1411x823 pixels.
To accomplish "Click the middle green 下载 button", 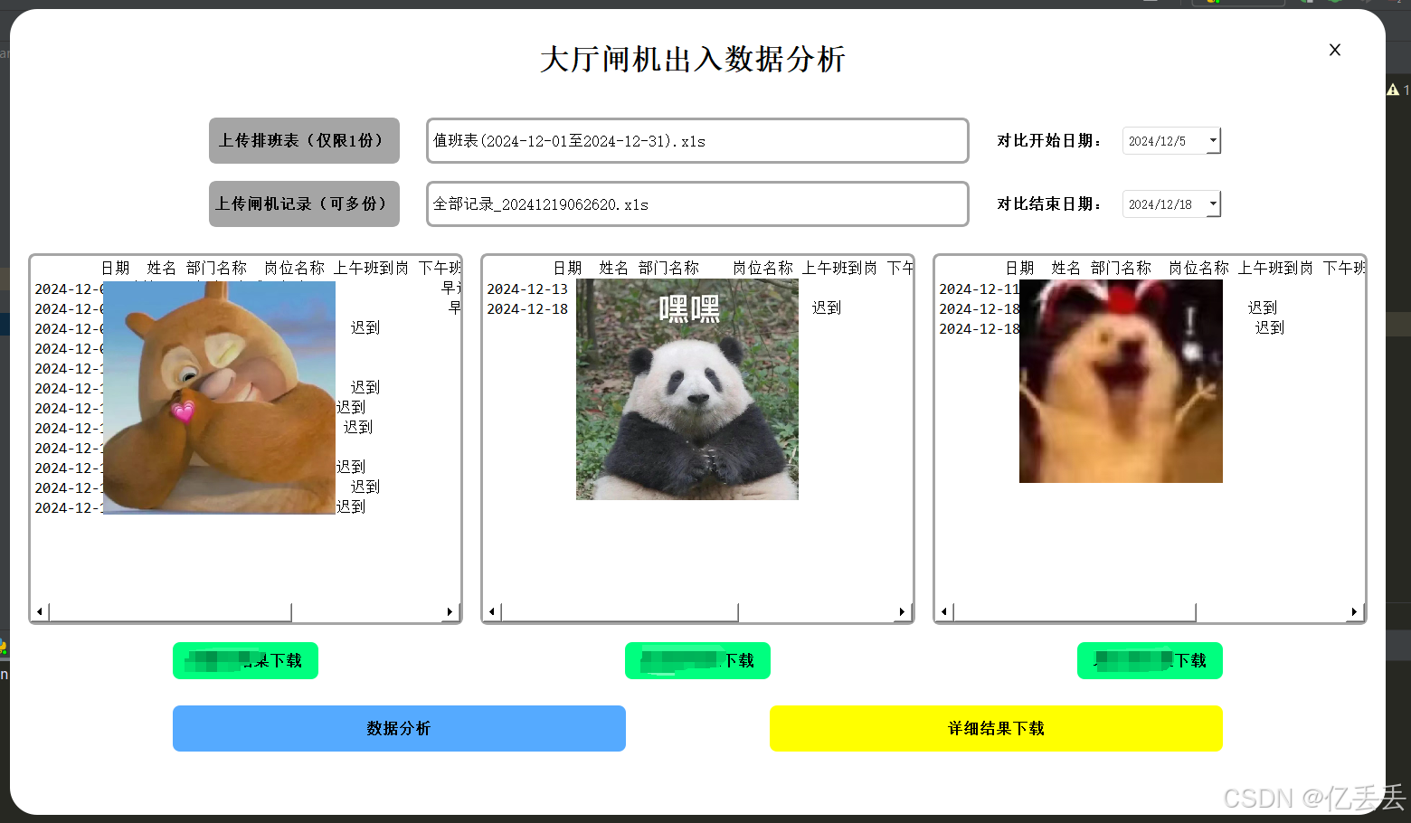I will 697,660.
